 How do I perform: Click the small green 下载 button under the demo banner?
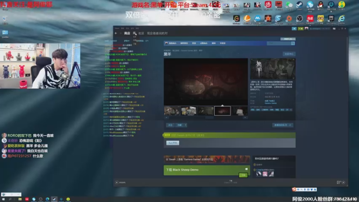pos(243,175)
